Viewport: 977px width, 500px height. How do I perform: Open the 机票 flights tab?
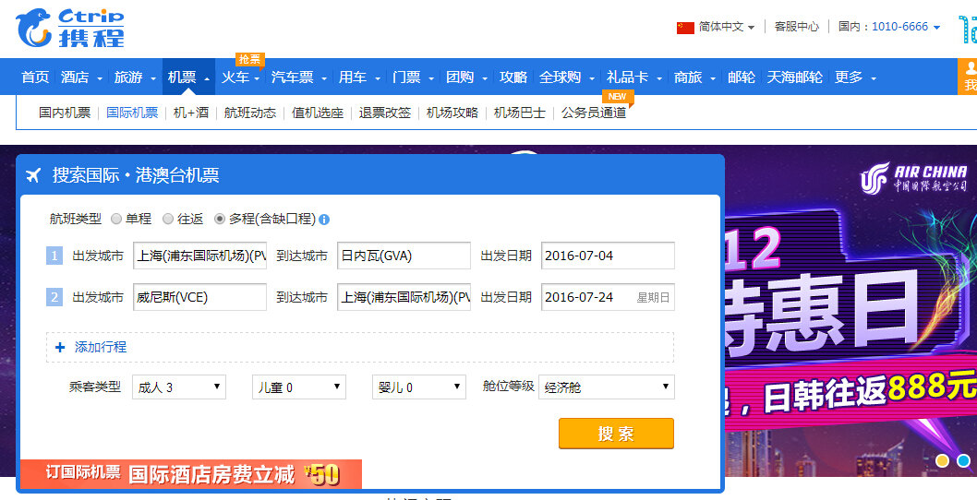tap(188, 77)
